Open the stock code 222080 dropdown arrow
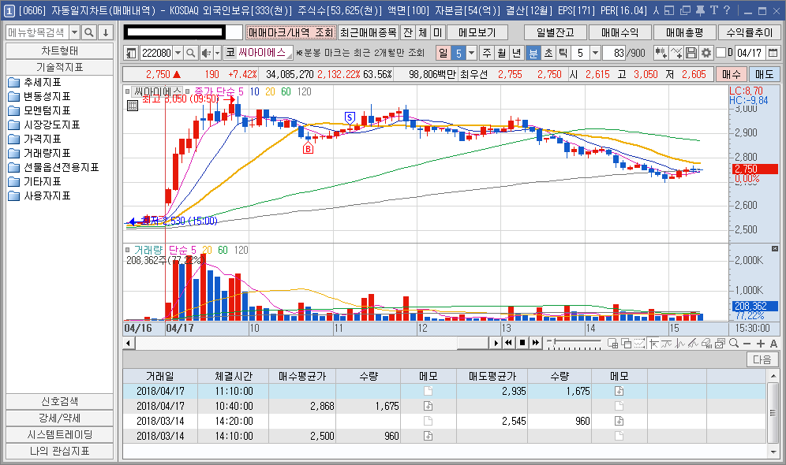 pyautogui.click(x=178, y=53)
